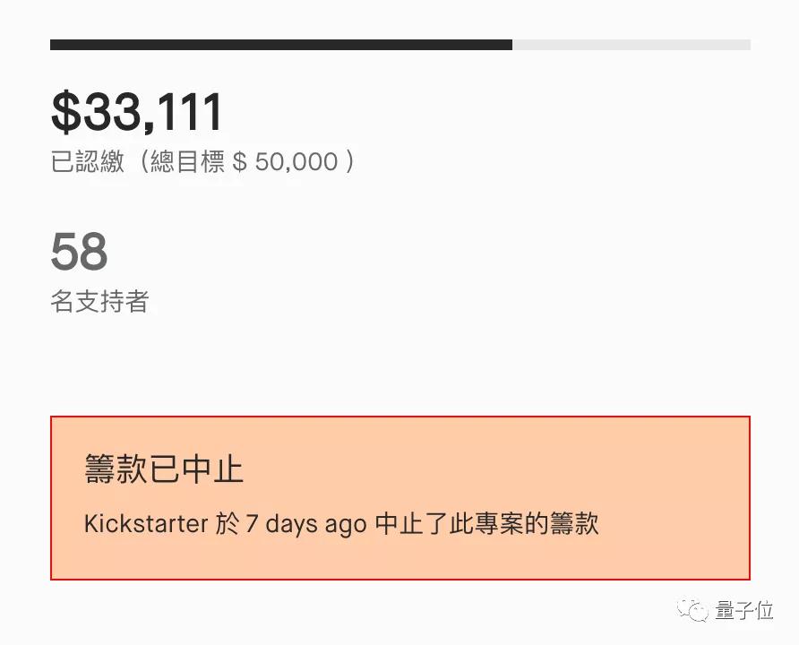Toggle visibility of the pledged amount
This screenshot has height=645, width=799.
coord(136,111)
